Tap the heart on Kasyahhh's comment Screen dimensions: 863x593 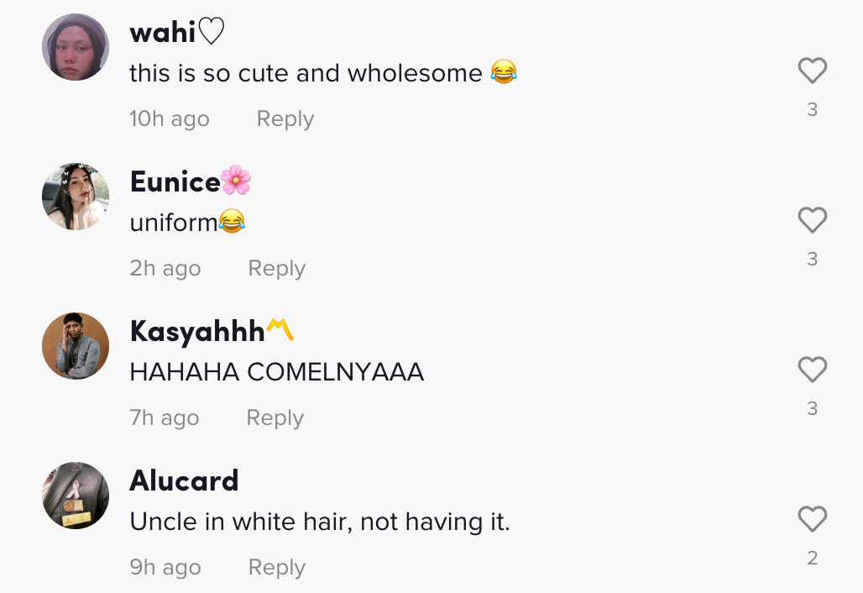click(813, 370)
